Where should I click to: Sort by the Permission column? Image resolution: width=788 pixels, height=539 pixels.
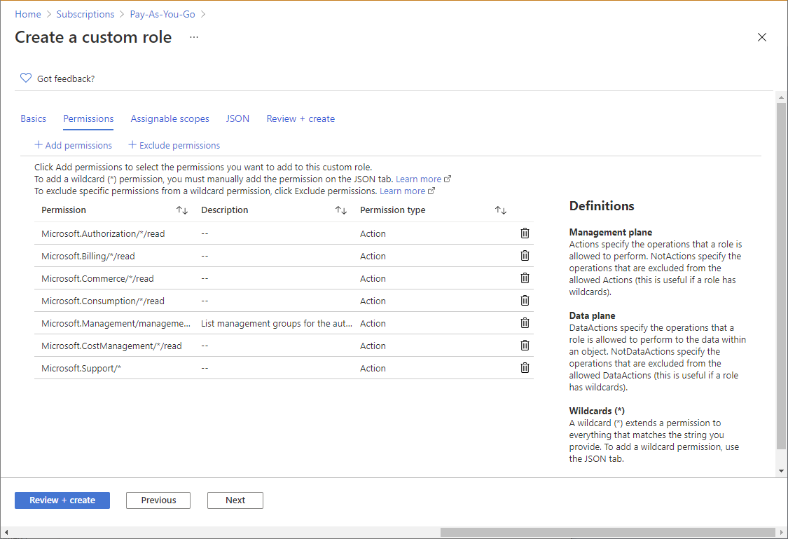coord(182,210)
